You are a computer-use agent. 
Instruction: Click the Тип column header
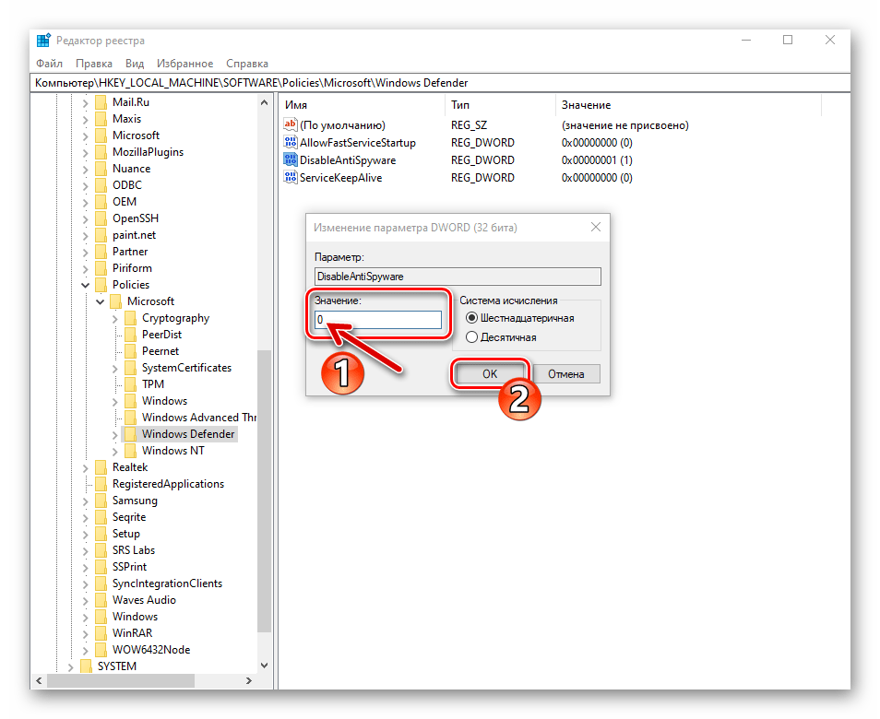(x=501, y=105)
